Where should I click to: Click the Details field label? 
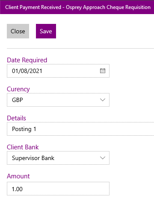coord(17,118)
